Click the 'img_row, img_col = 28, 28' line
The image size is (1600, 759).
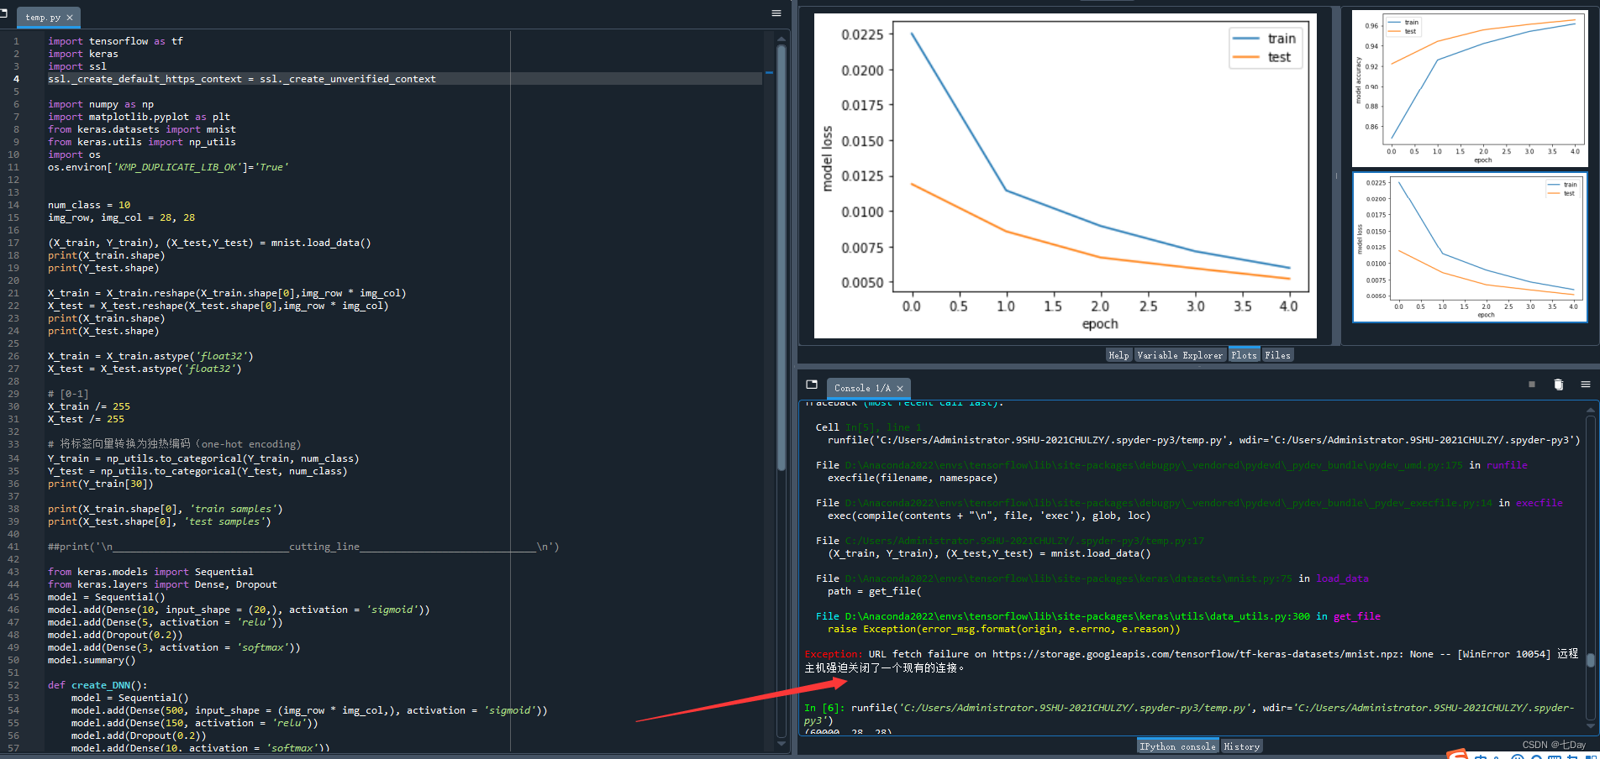[121, 217]
